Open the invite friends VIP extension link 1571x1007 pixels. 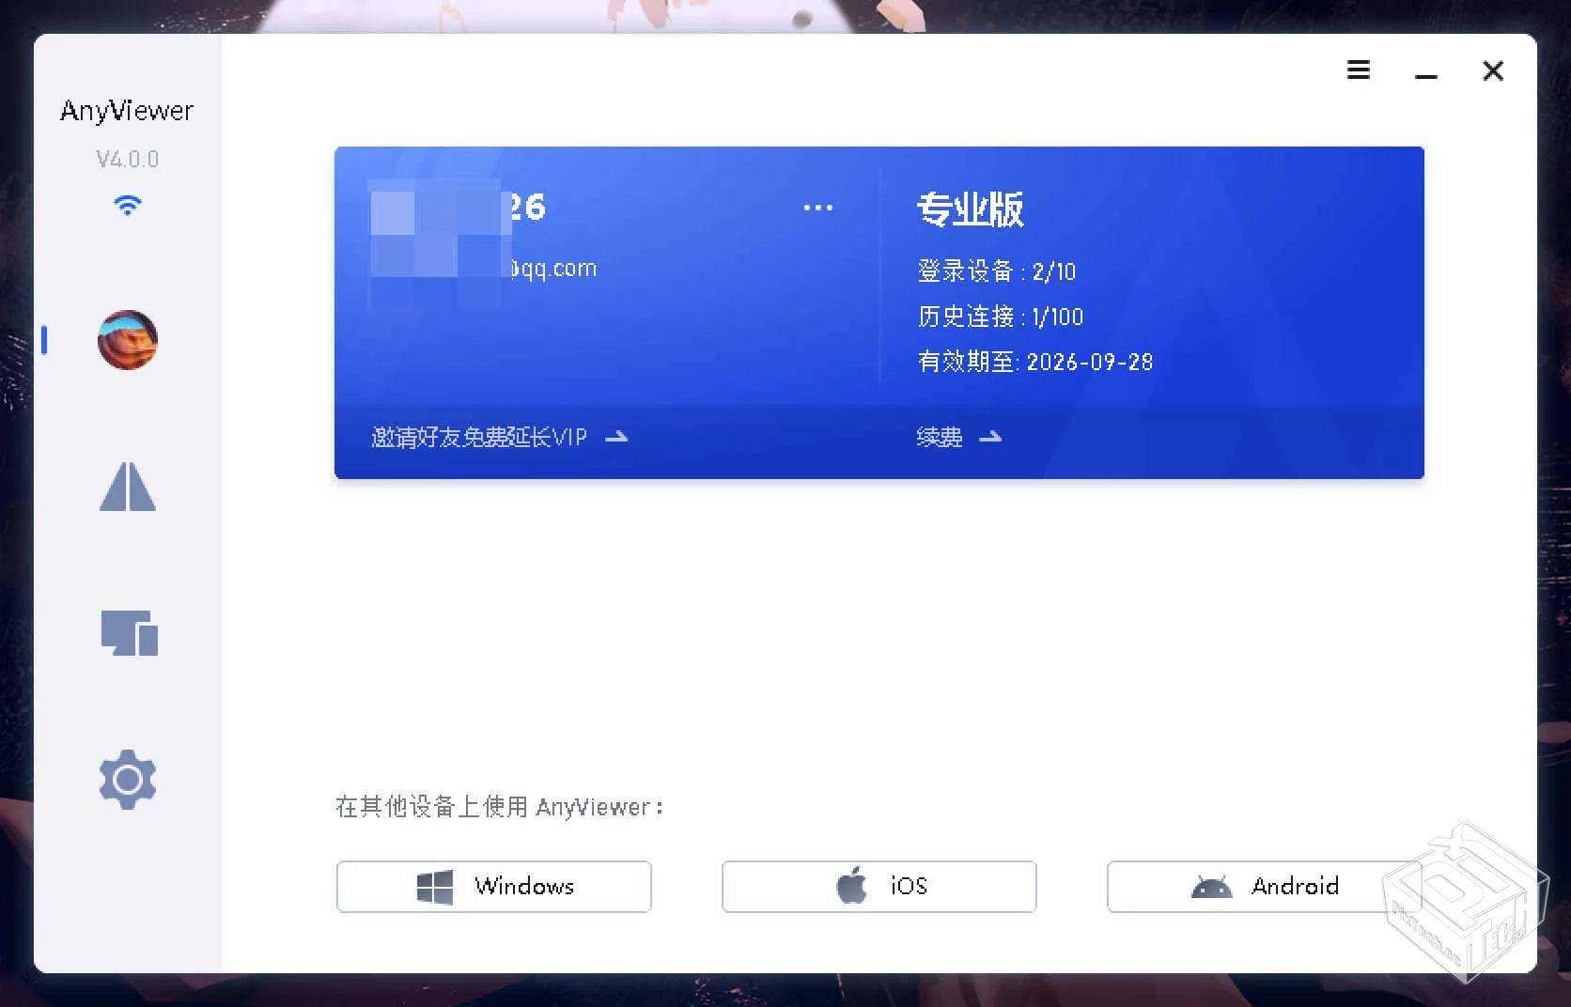477,437
